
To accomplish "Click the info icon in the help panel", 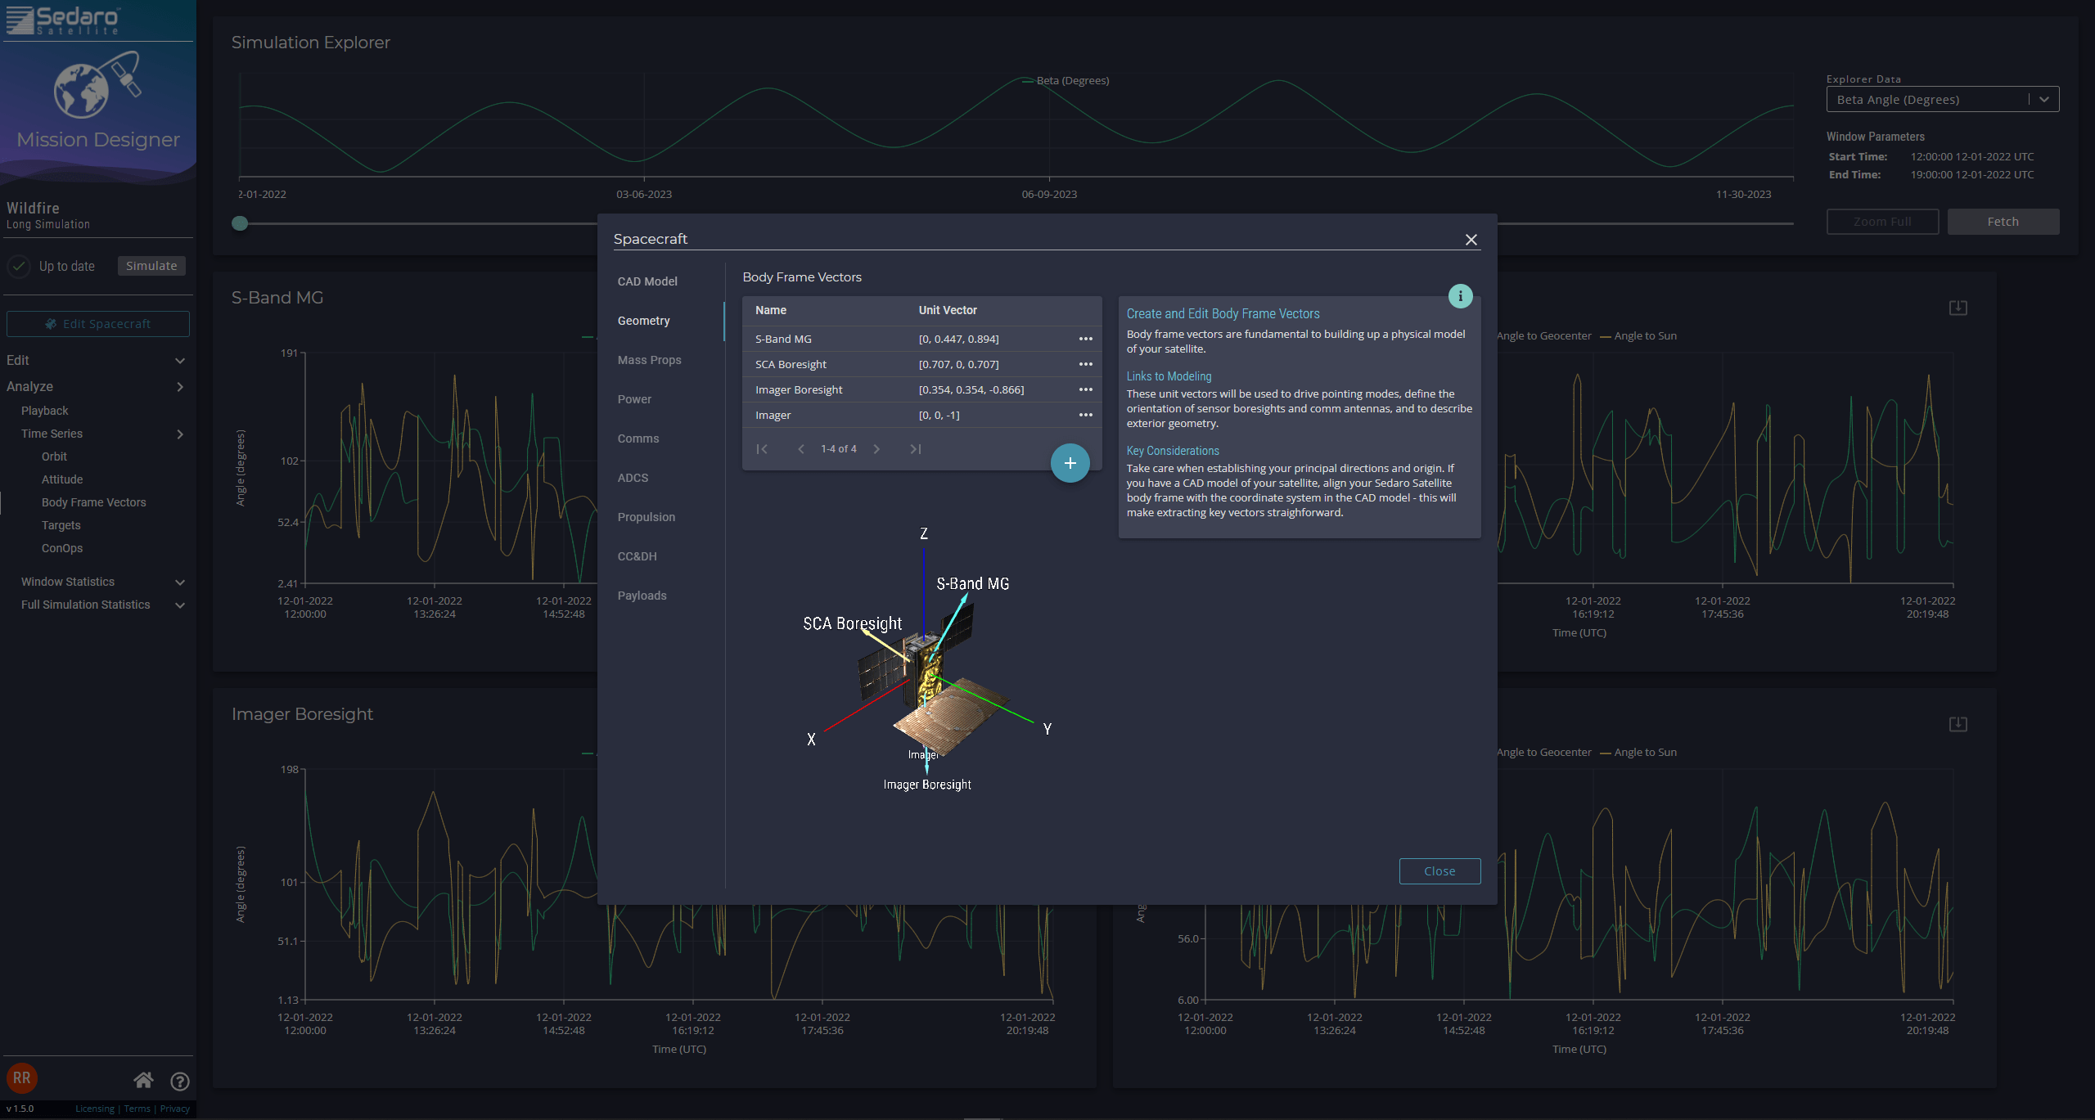I will [x=1460, y=296].
